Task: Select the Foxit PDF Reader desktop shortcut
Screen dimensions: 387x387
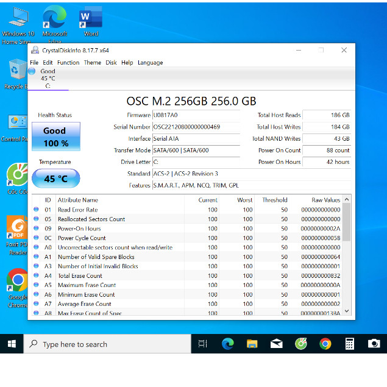Action: click(17, 235)
